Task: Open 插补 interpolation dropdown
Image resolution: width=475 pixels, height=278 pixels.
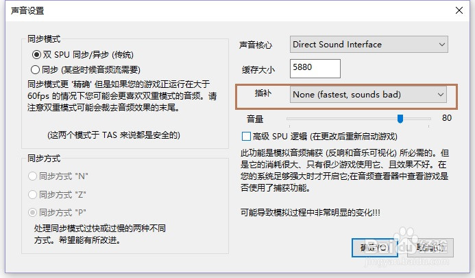Action: coord(368,95)
